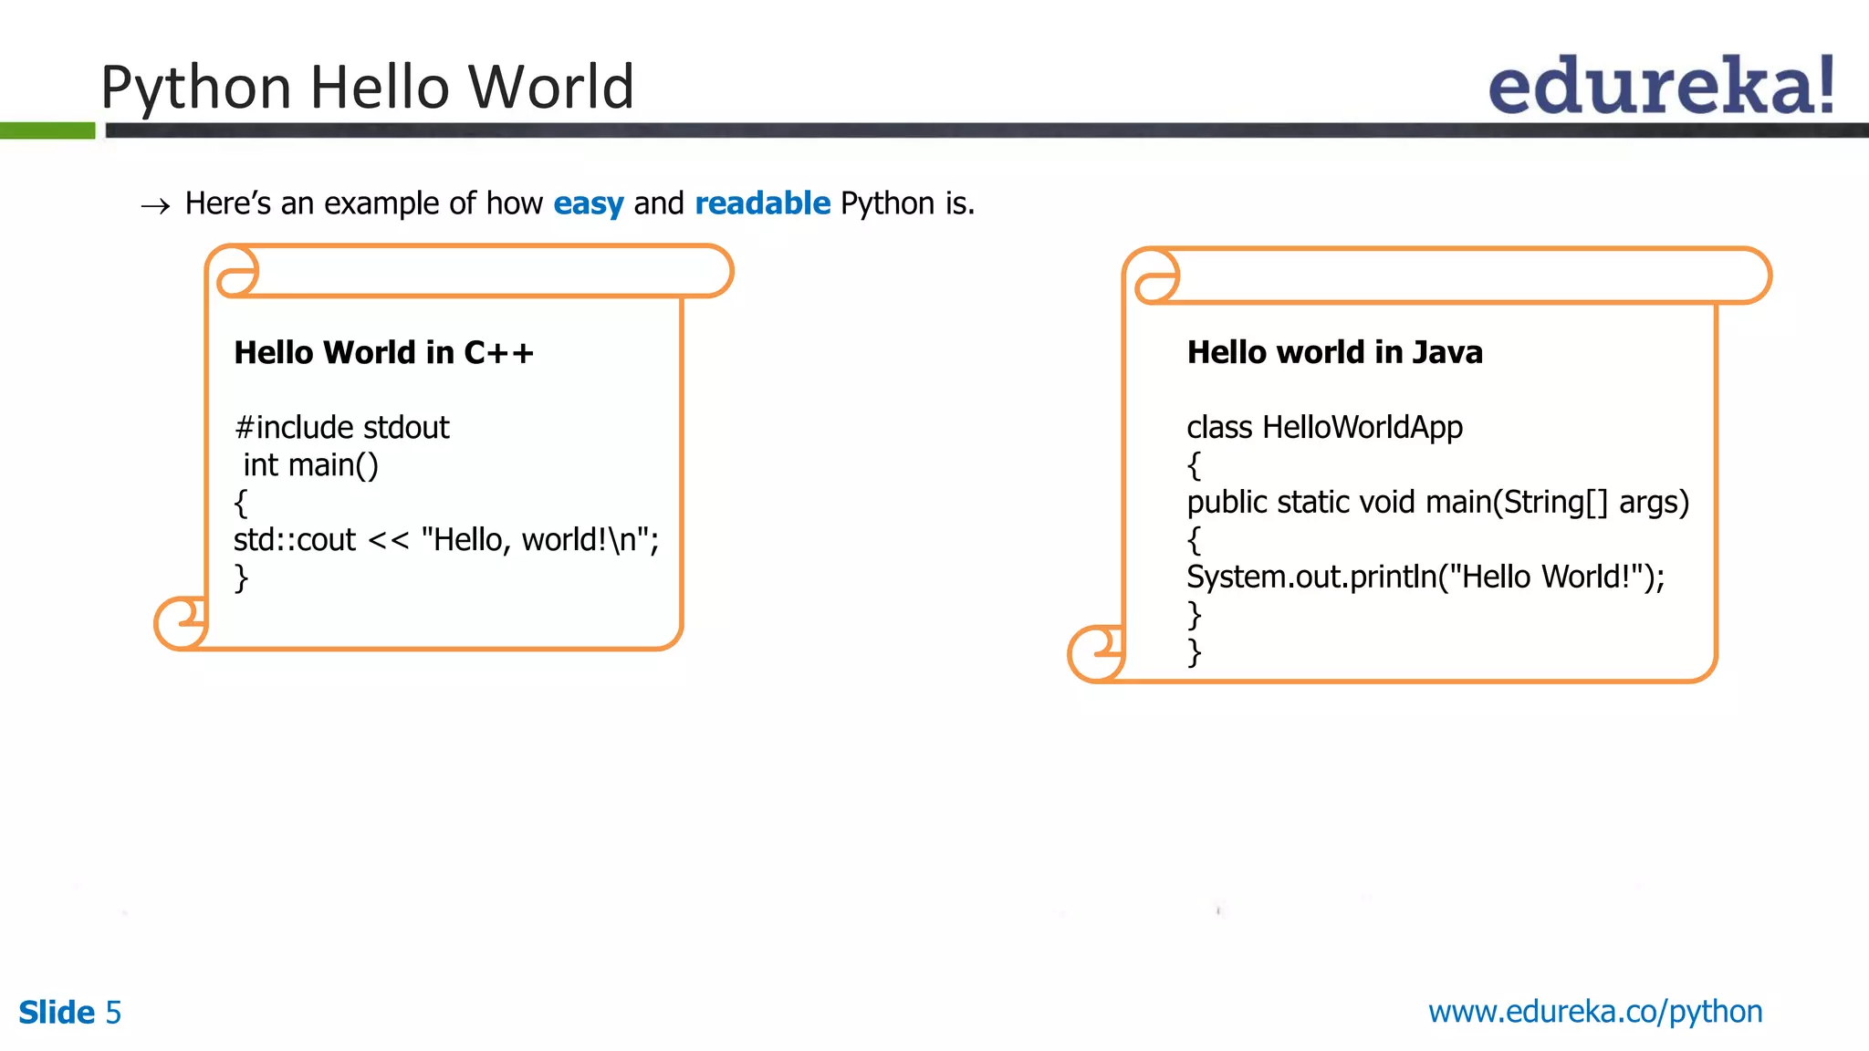
Task: Click the edureka! logo
Action: coord(1661,84)
